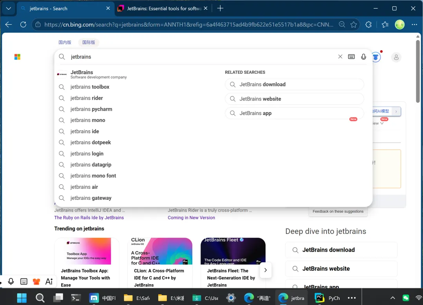Select 'jetbrains gateway' suggestion

137,198
